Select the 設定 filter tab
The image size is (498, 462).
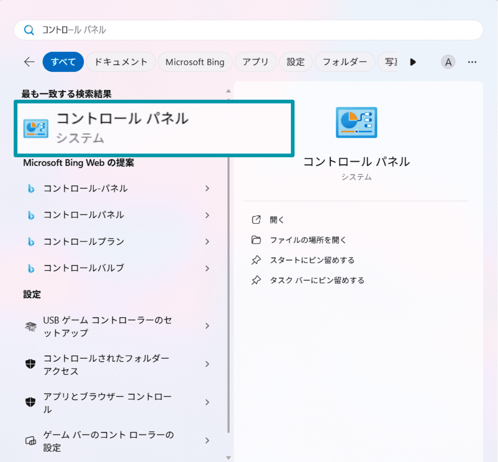[x=295, y=62]
